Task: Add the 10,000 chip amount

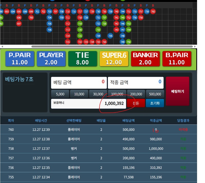Action: point(79,94)
